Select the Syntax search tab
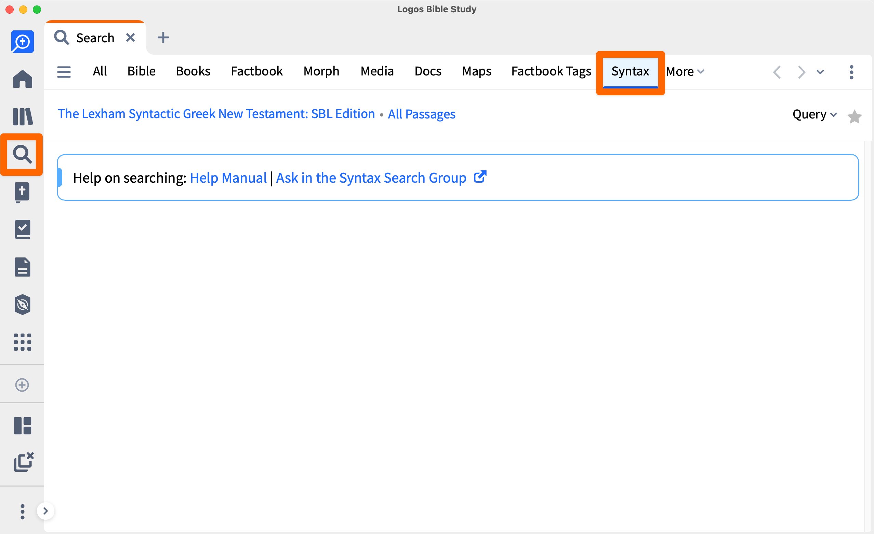This screenshot has width=874, height=534. pos(630,72)
